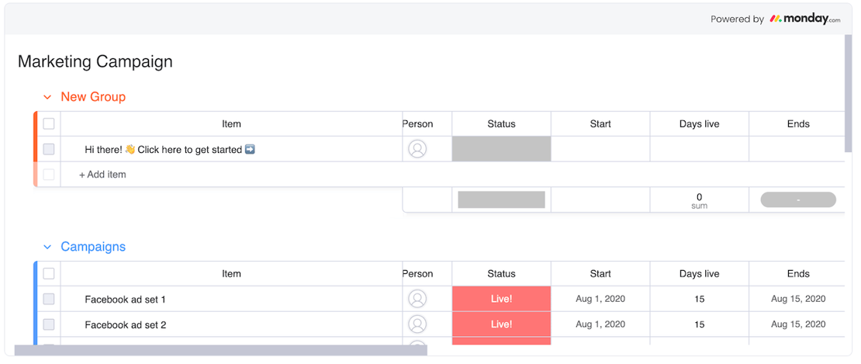Select all items in New Group checkbox

(49, 124)
